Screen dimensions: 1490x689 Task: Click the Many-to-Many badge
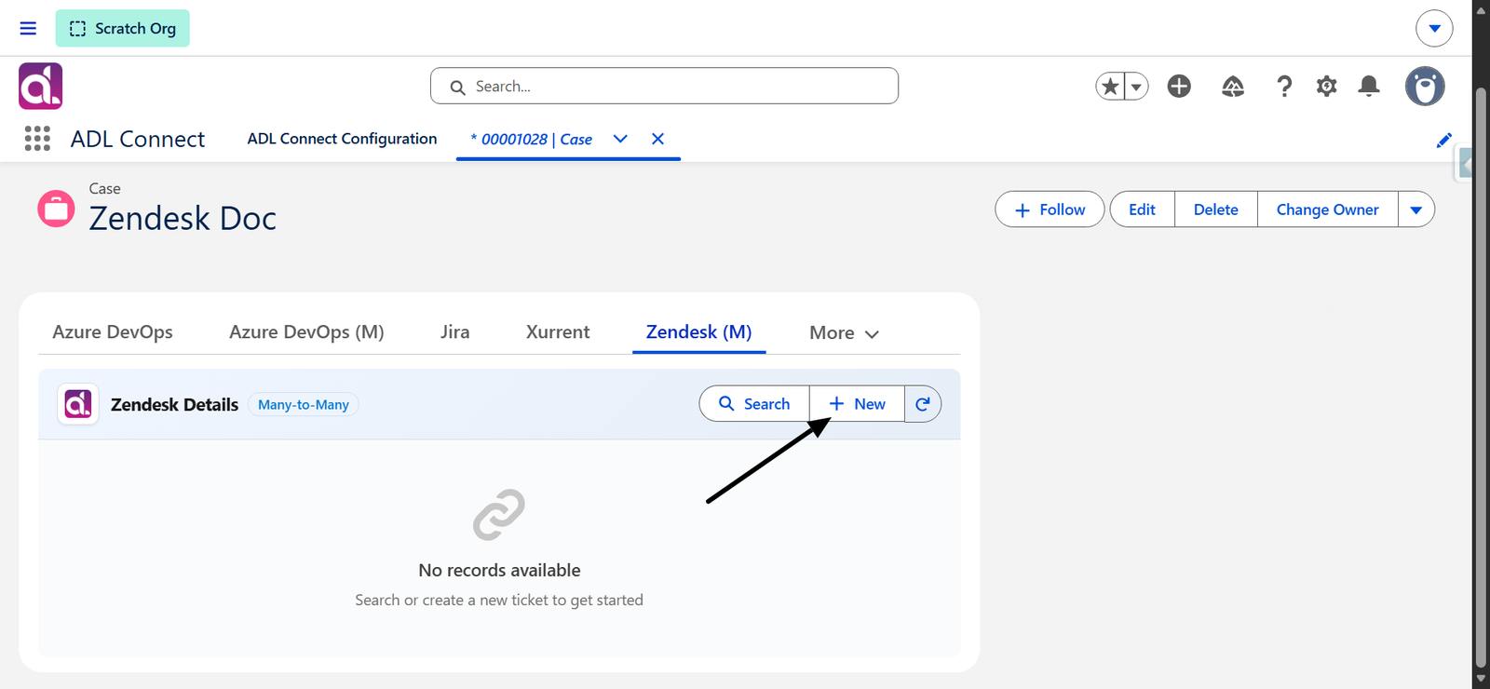click(304, 404)
